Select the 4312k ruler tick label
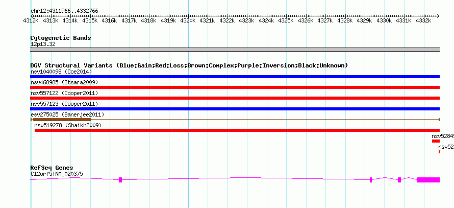The height and width of the screenshot is (208, 454). coord(31,21)
